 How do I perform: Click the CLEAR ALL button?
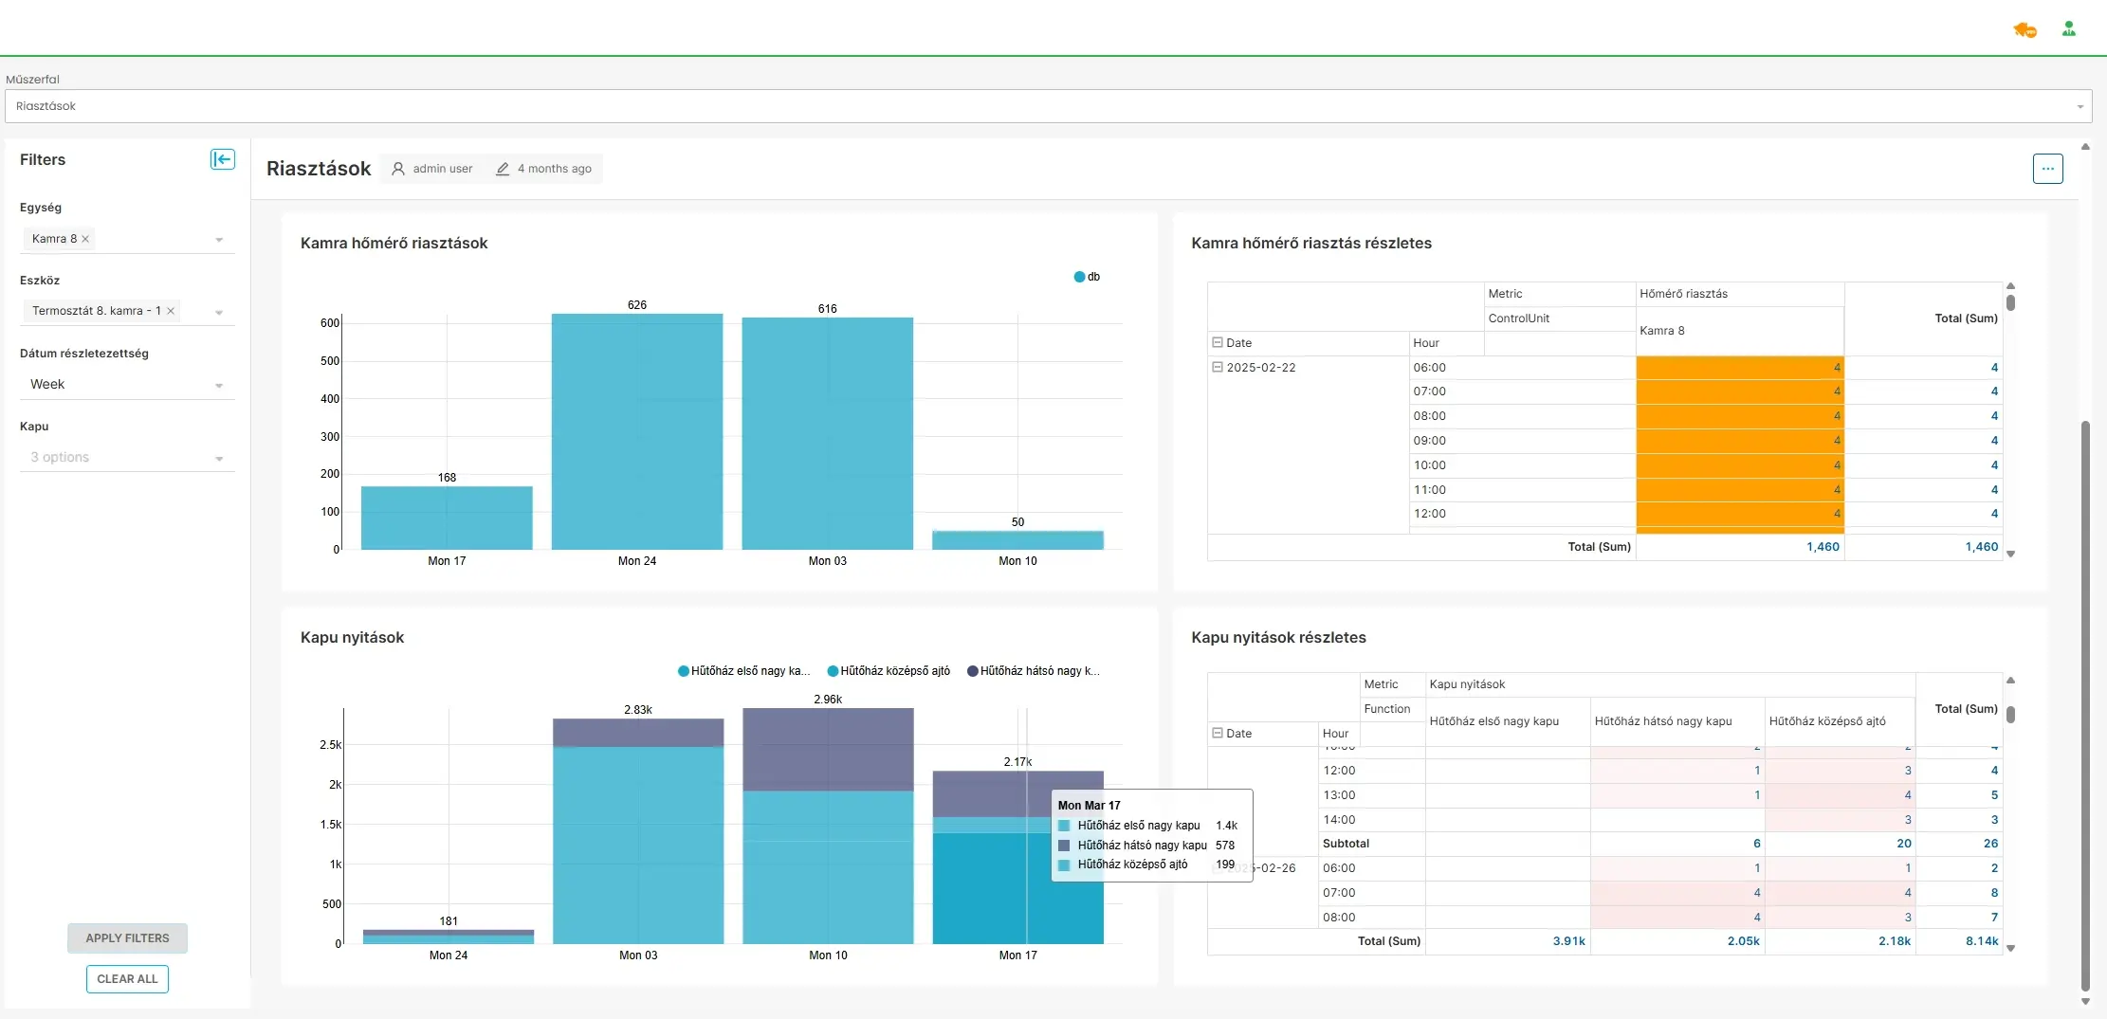pos(127,979)
